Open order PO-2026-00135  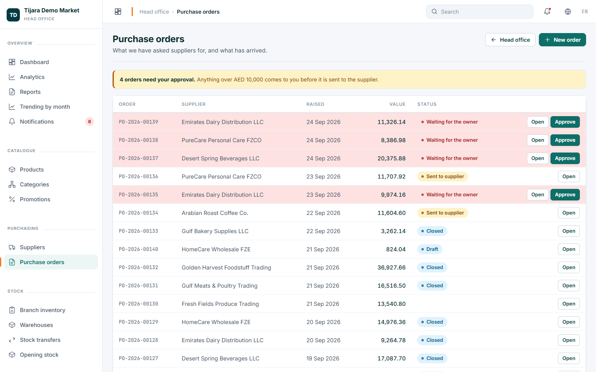tap(538, 195)
